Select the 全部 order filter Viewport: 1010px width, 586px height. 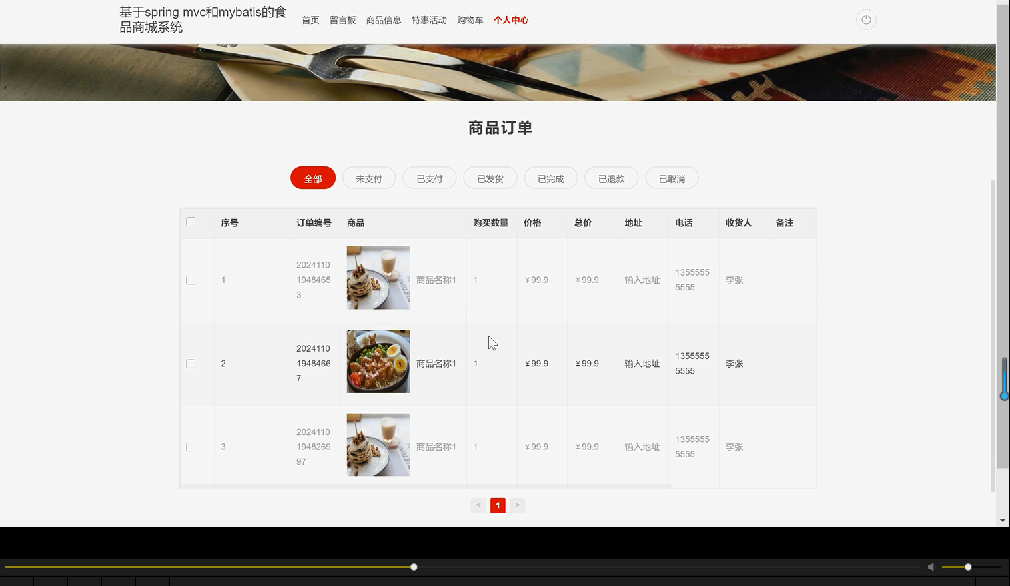pos(312,178)
